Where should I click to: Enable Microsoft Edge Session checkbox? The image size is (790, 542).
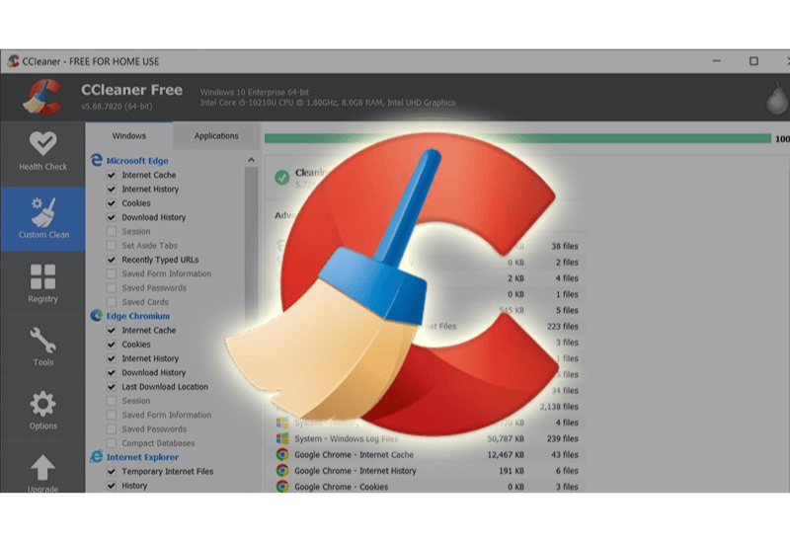point(112,231)
